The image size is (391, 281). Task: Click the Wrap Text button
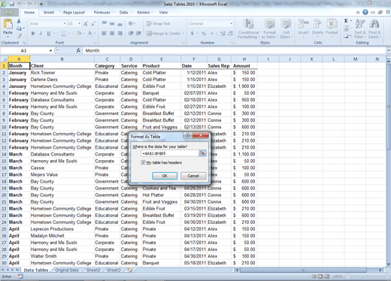158,23
